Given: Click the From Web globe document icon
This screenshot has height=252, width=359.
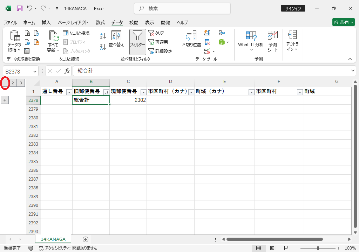Looking at the screenshot, I should pyautogui.click(x=27, y=42).
